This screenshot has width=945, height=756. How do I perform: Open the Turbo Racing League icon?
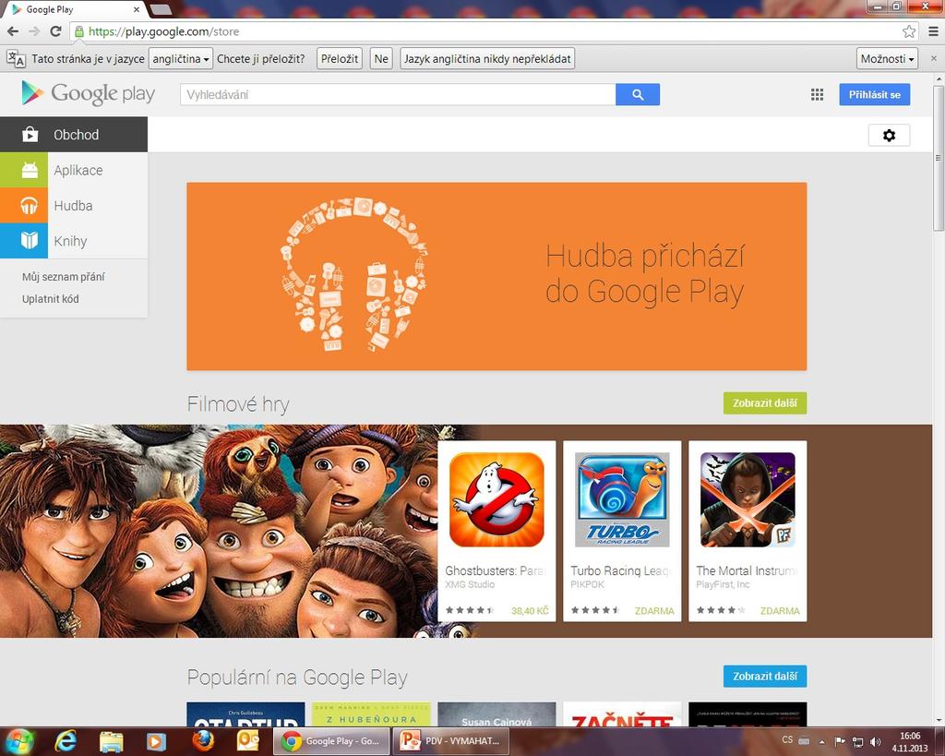click(x=622, y=499)
